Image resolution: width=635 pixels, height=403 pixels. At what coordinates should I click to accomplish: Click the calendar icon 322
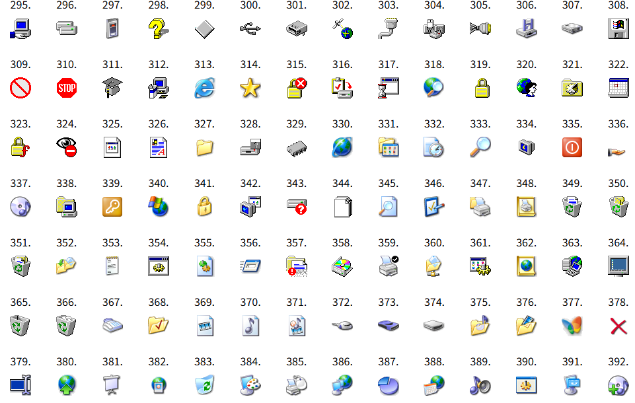click(618, 88)
